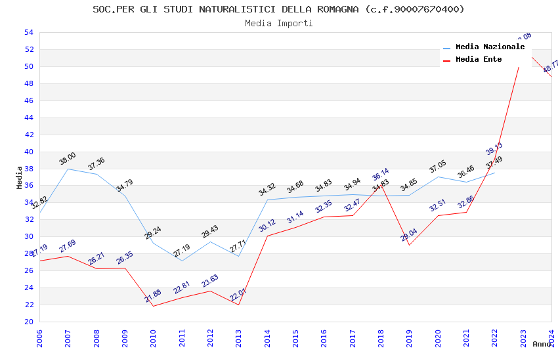Select the 37.05 data label
The image size is (558, 361).
(438, 167)
